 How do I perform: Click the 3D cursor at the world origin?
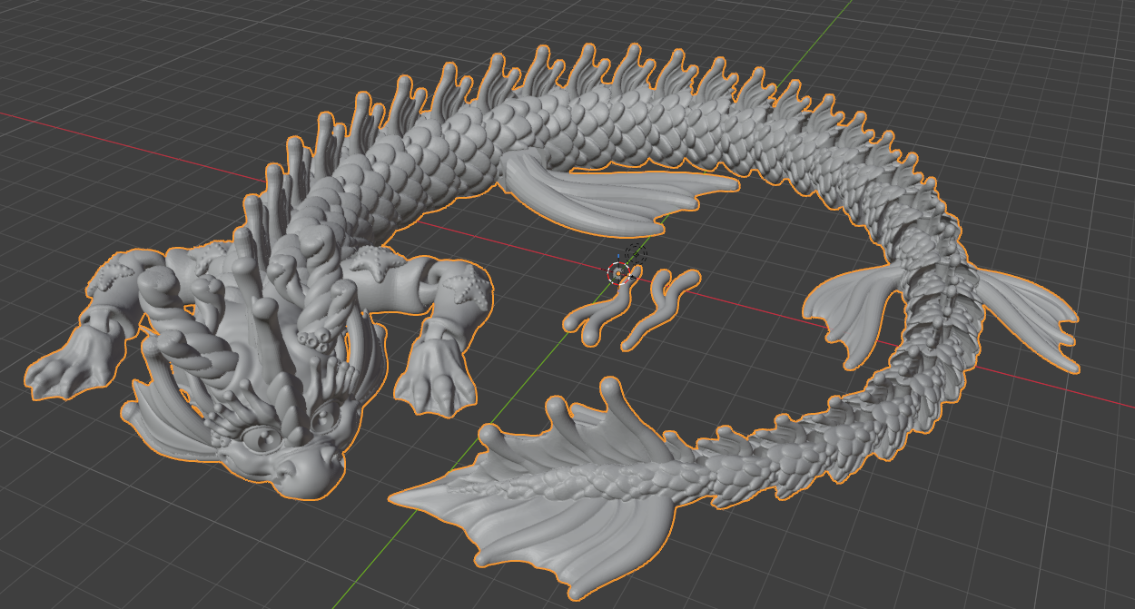618,271
